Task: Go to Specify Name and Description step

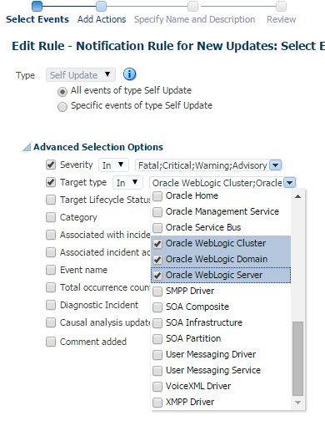Action: click(x=194, y=19)
